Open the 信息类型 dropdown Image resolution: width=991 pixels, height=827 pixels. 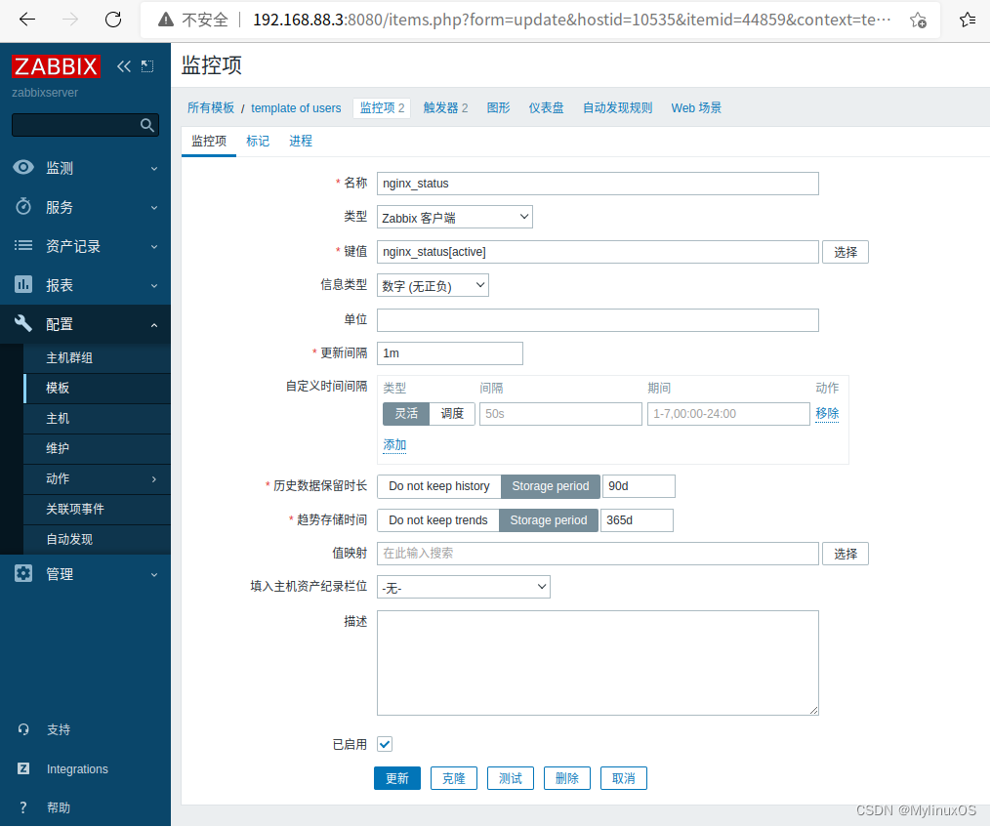(433, 285)
